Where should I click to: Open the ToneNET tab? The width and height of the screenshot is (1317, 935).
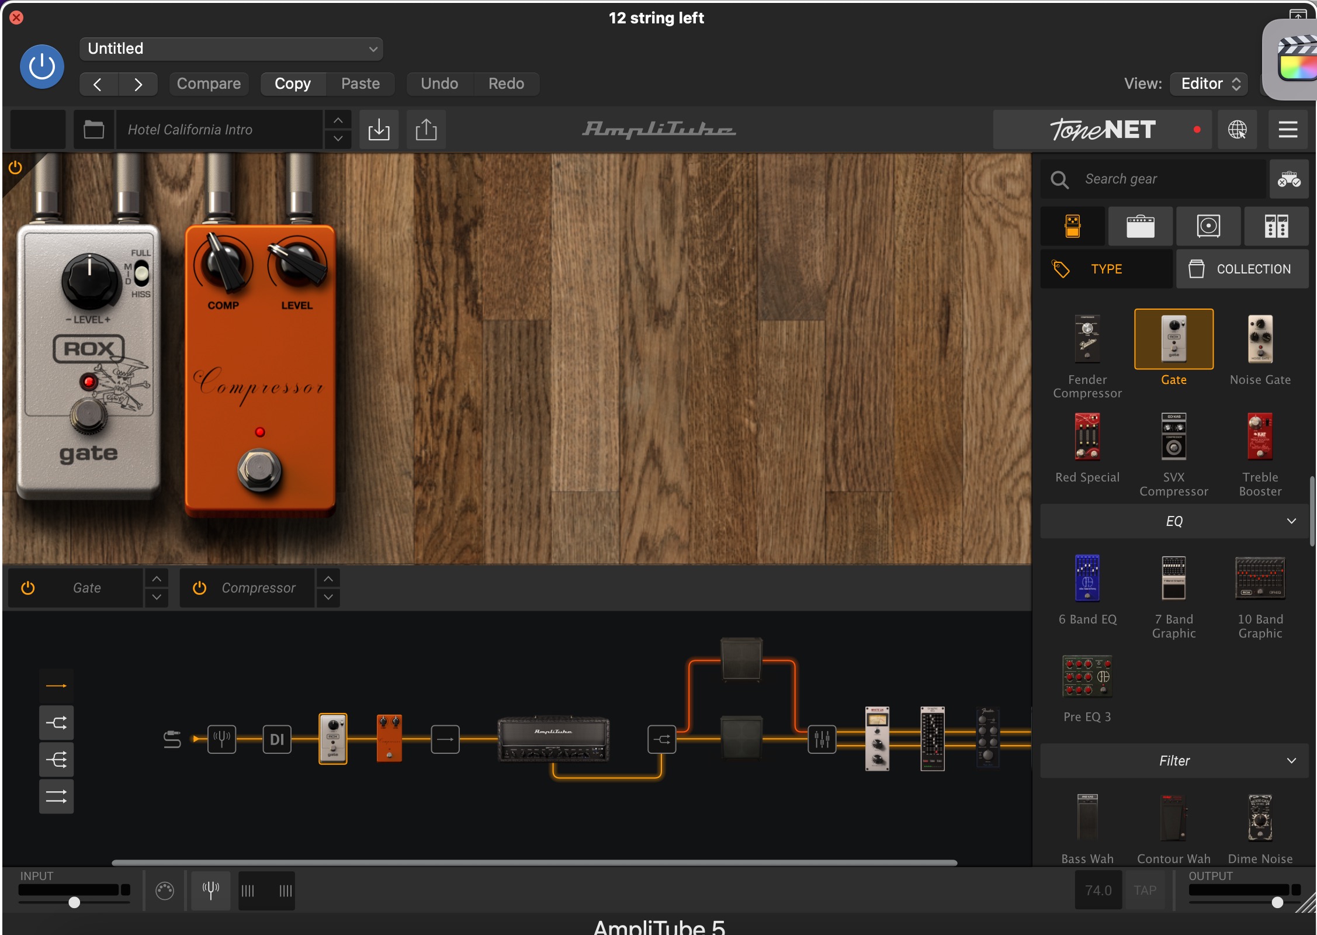click(x=1103, y=129)
